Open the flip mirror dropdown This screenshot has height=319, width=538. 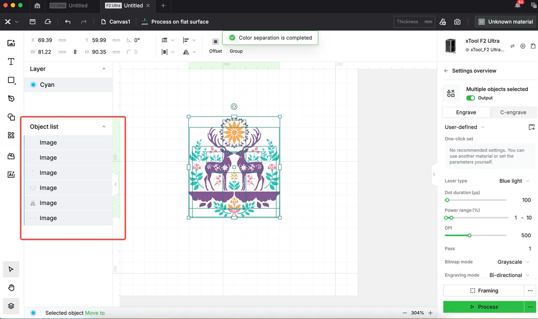coord(189,52)
